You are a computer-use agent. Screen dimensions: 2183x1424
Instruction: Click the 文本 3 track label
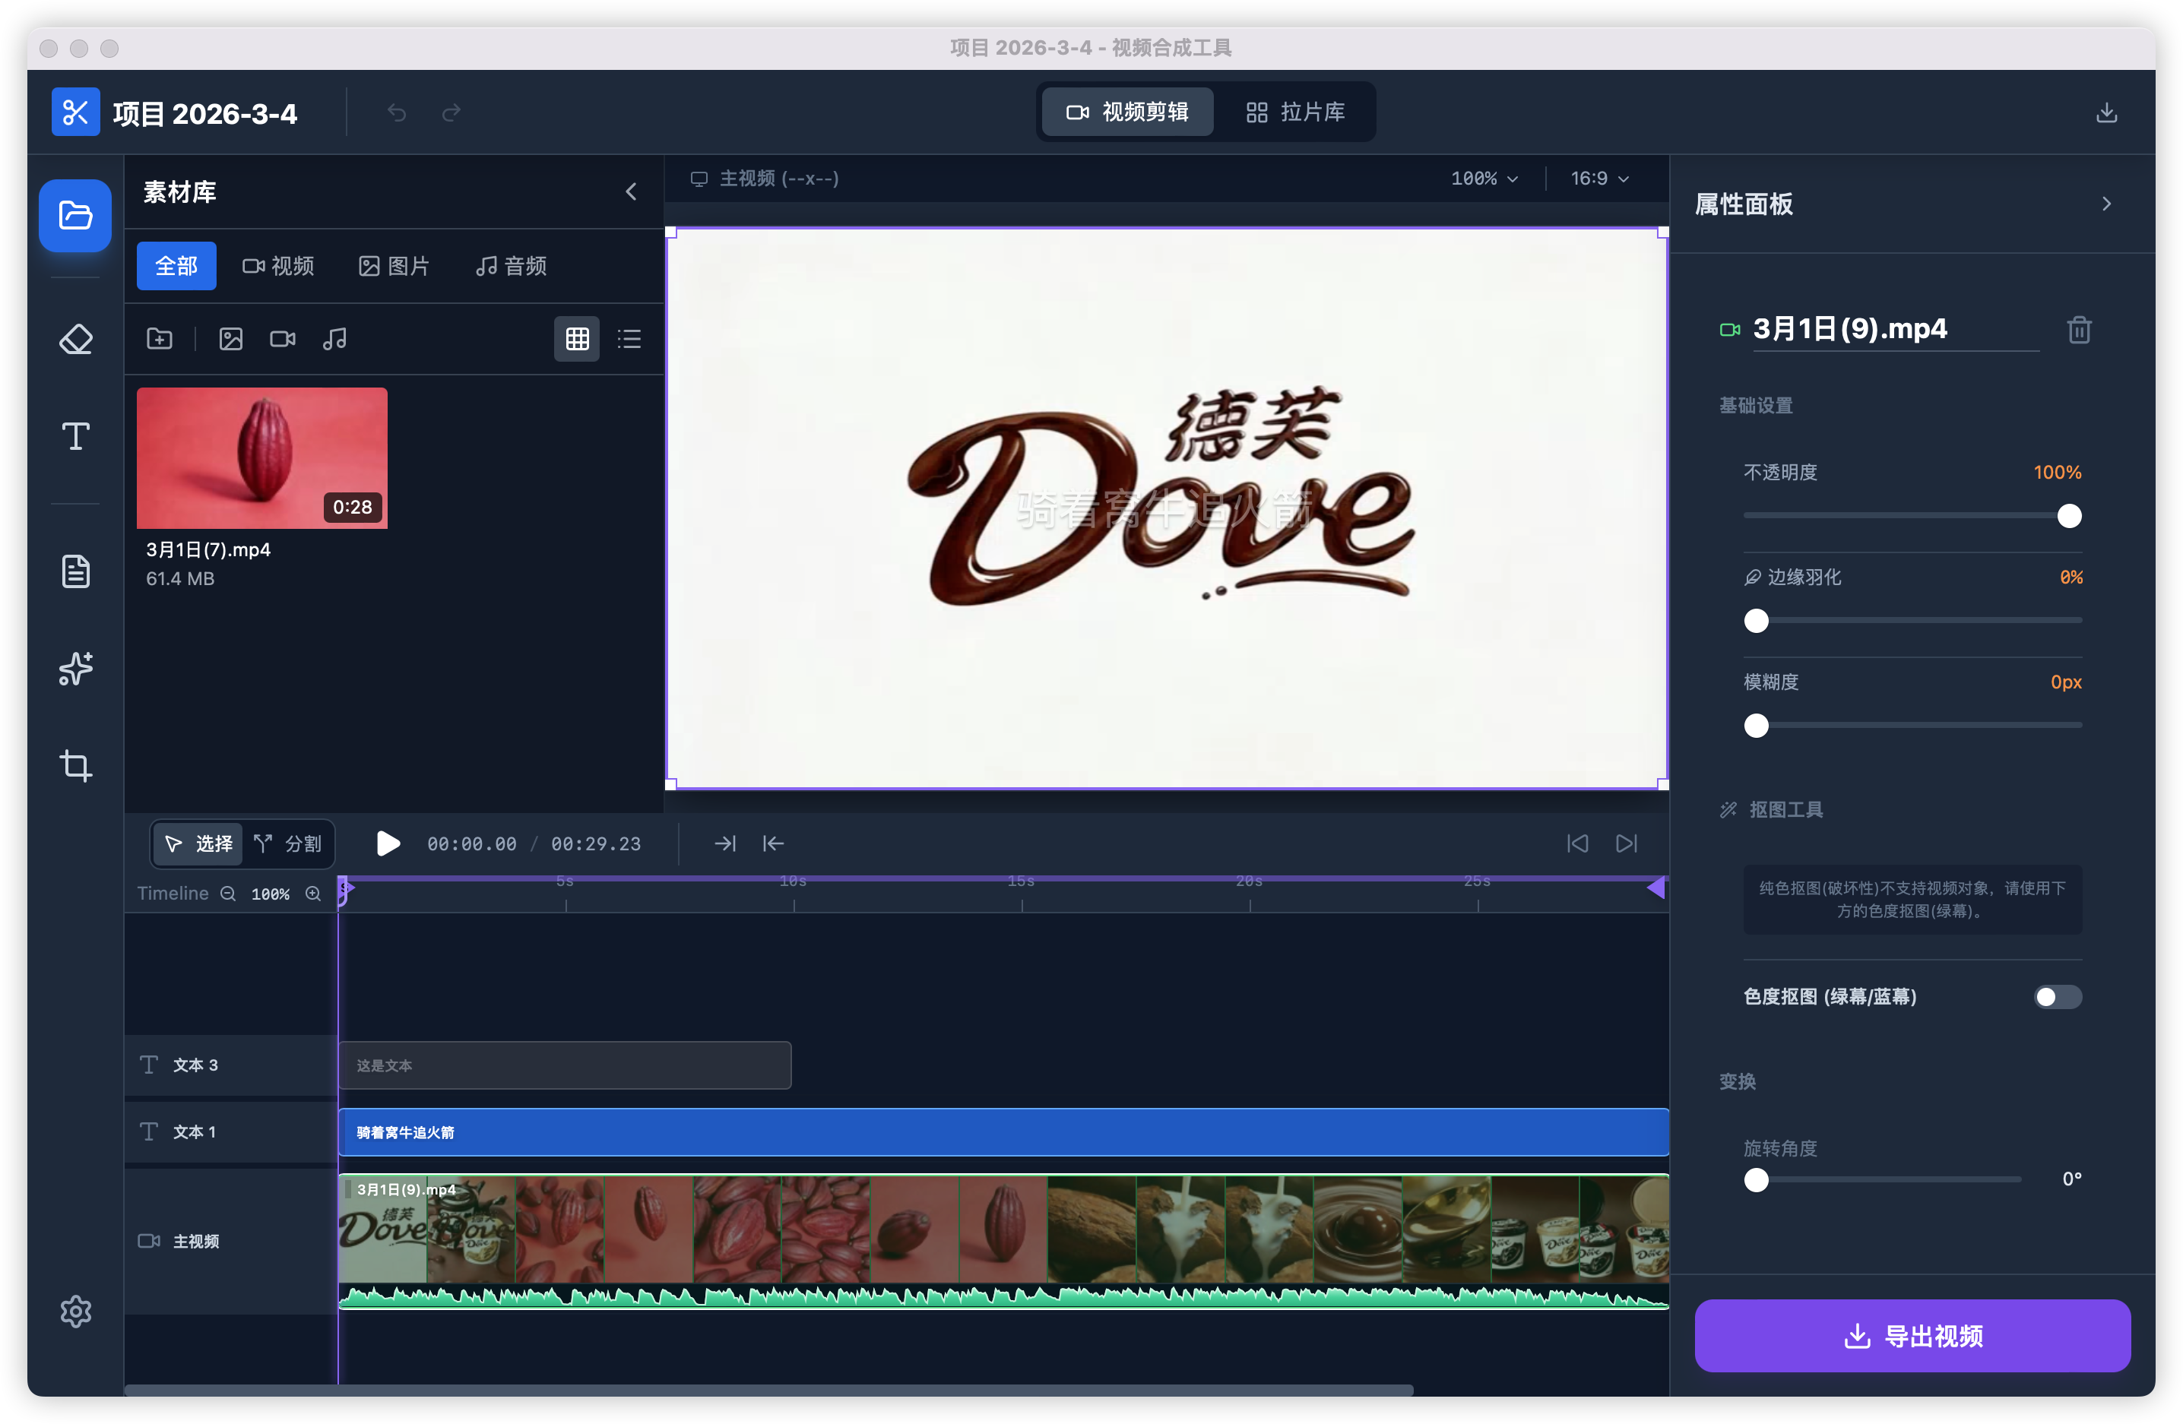pyautogui.click(x=195, y=1065)
